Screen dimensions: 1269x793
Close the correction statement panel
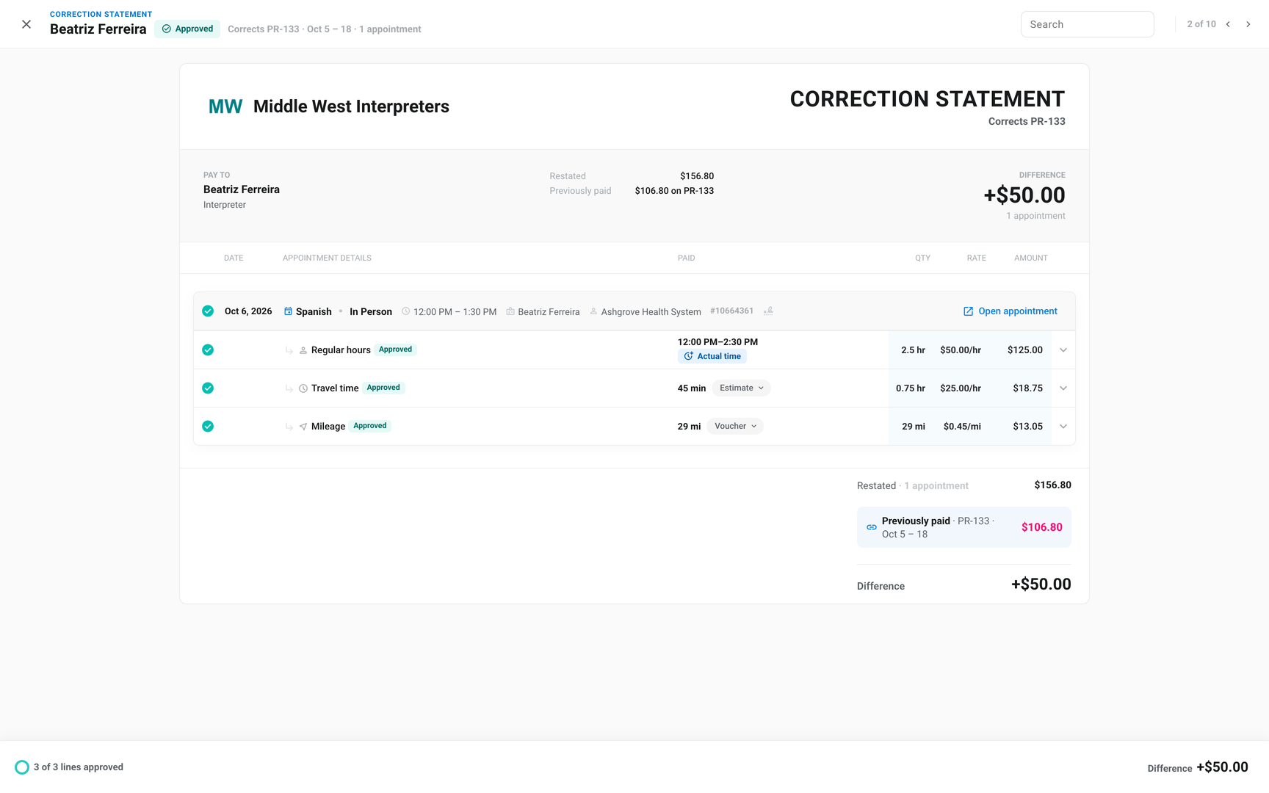[x=26, y=24]
